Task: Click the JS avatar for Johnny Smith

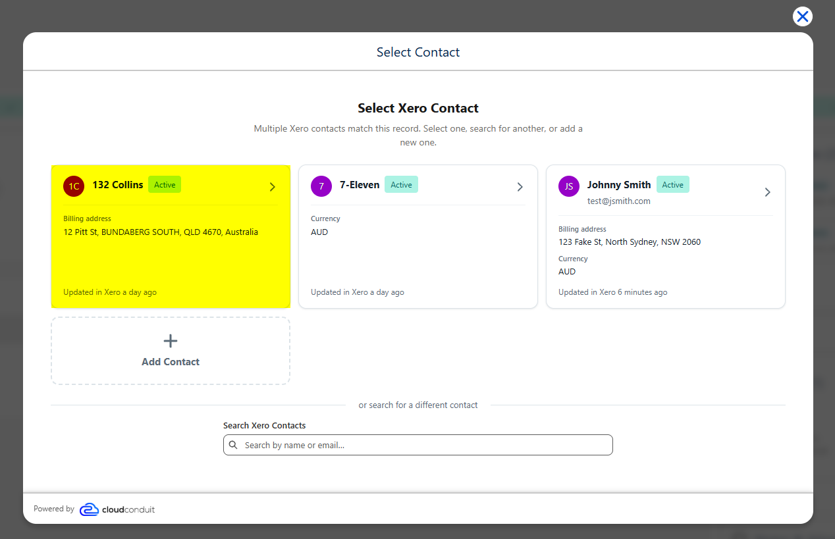Action: (569, 186)
